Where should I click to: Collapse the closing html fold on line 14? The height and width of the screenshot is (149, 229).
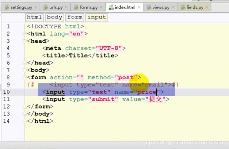[x=24, y=121]
